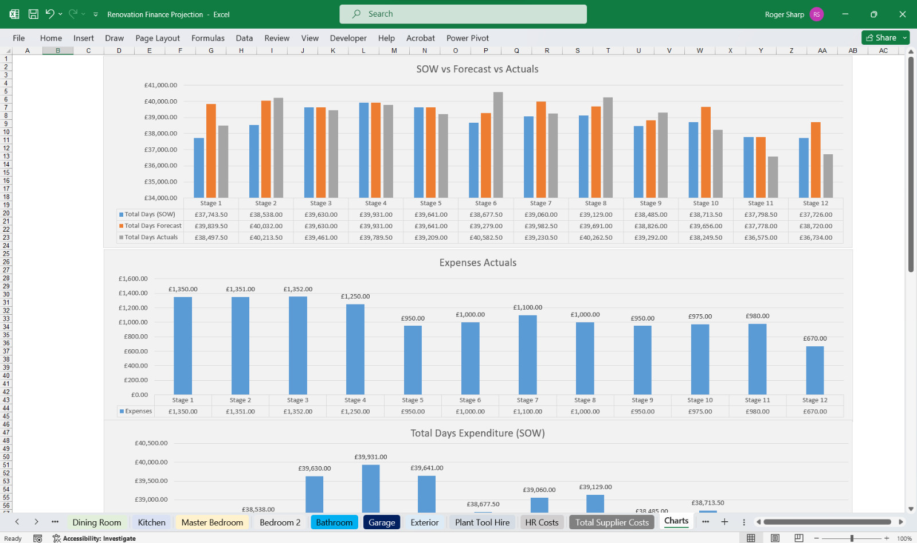The image size is (917, 543).
Task: Switch to the Bathroom sheet tab
Action: [x=334, y=522]
